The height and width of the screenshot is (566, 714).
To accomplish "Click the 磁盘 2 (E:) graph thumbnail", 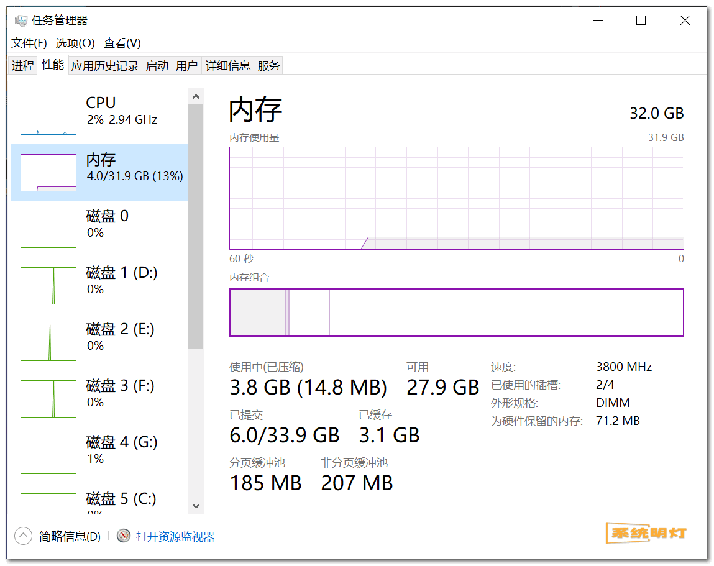I will click(x=48, y=342).
